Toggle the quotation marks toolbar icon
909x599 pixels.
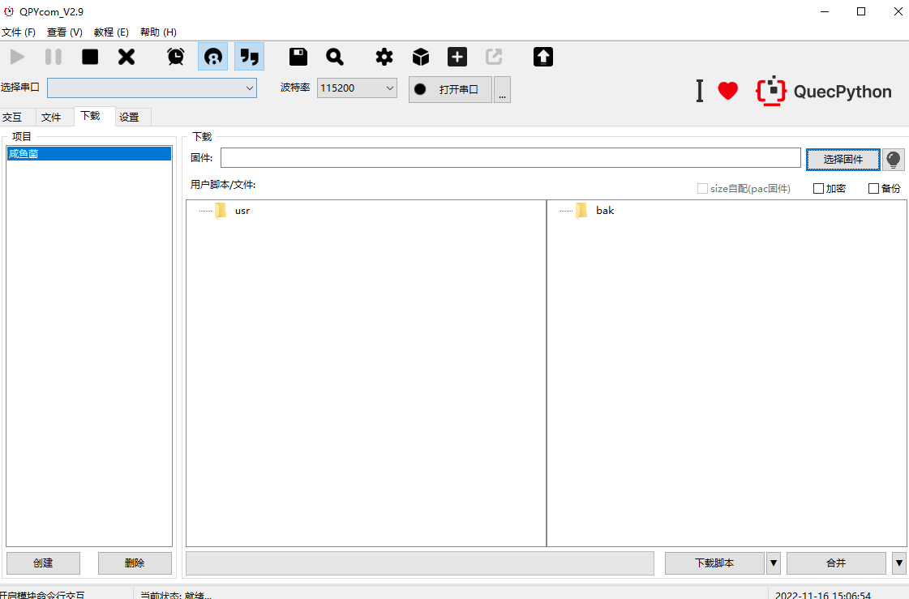(249, 57)
